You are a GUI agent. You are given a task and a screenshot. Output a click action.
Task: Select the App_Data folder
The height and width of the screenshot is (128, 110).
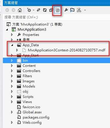31,45
